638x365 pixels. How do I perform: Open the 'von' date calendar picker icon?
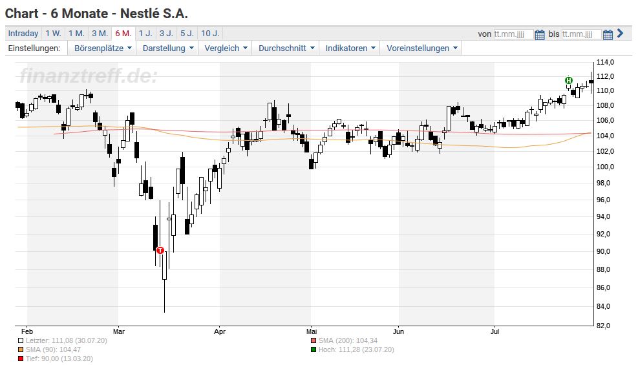pyautogui.click(x=540, y=34)
